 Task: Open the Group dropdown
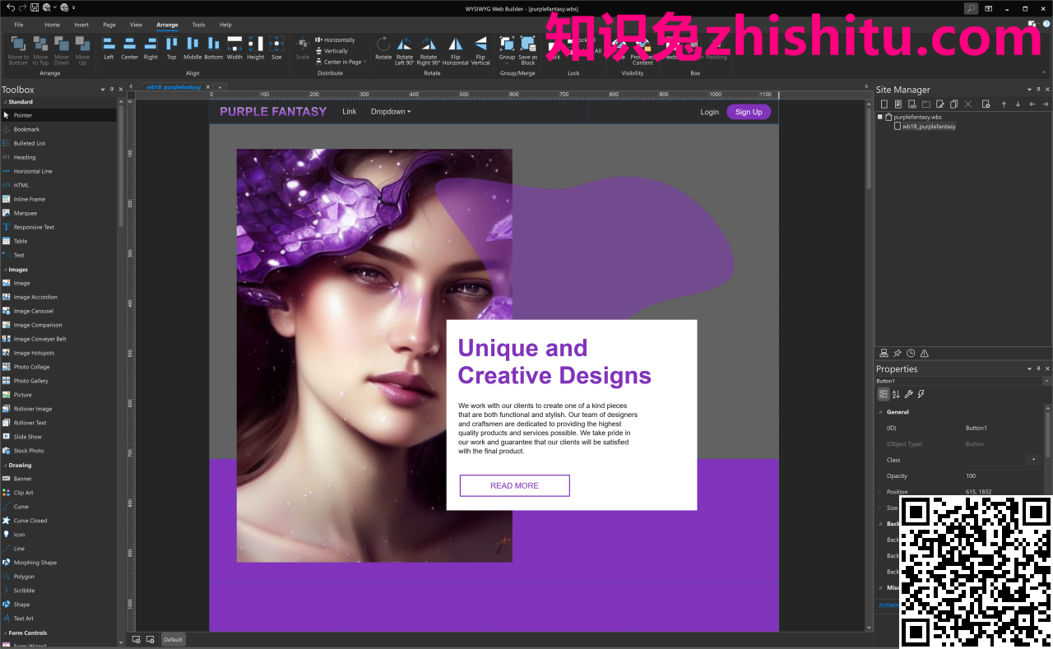[x=507, y=49]
